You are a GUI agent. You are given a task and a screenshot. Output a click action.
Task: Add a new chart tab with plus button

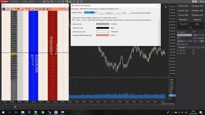tap(15, 107)
